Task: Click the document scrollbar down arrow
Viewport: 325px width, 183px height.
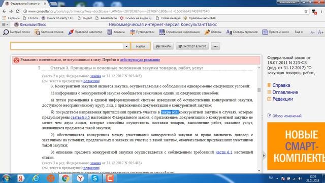Action: (x=259, y=171)
